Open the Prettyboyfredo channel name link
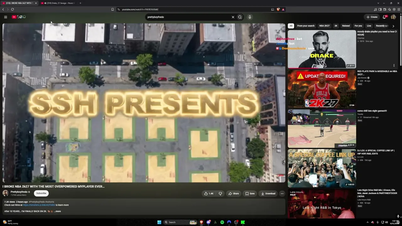 (19, 192)
